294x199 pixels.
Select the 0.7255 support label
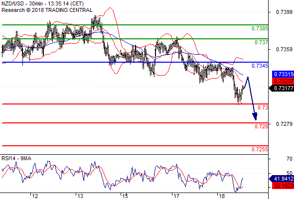coord(260,149)
